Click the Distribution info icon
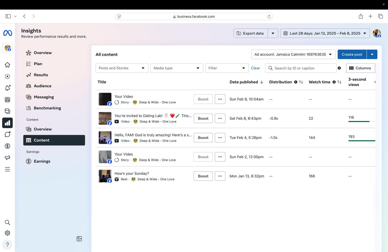This screenshot has width=388, height=252. pyautogui.click(x=296, y=82)
